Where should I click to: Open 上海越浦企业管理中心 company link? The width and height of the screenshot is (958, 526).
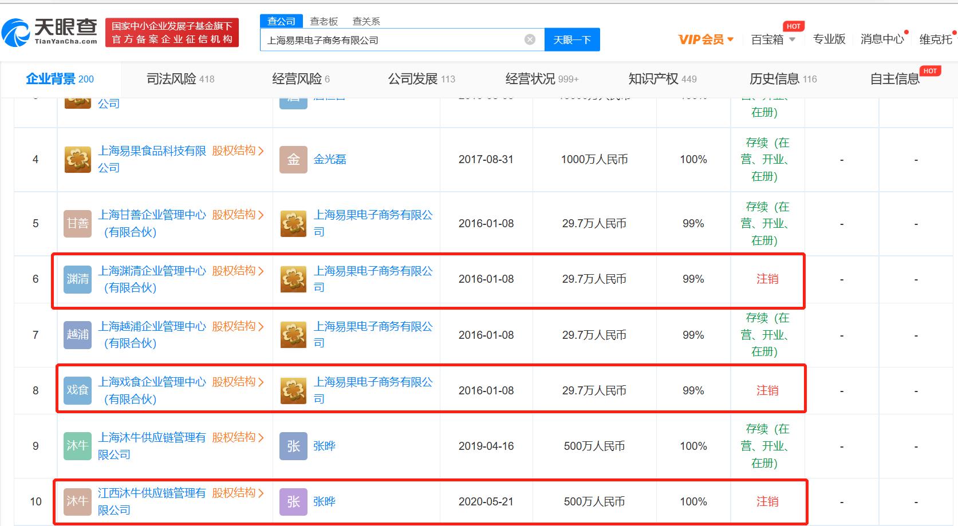pyautogui.click(x=152, y=335)
